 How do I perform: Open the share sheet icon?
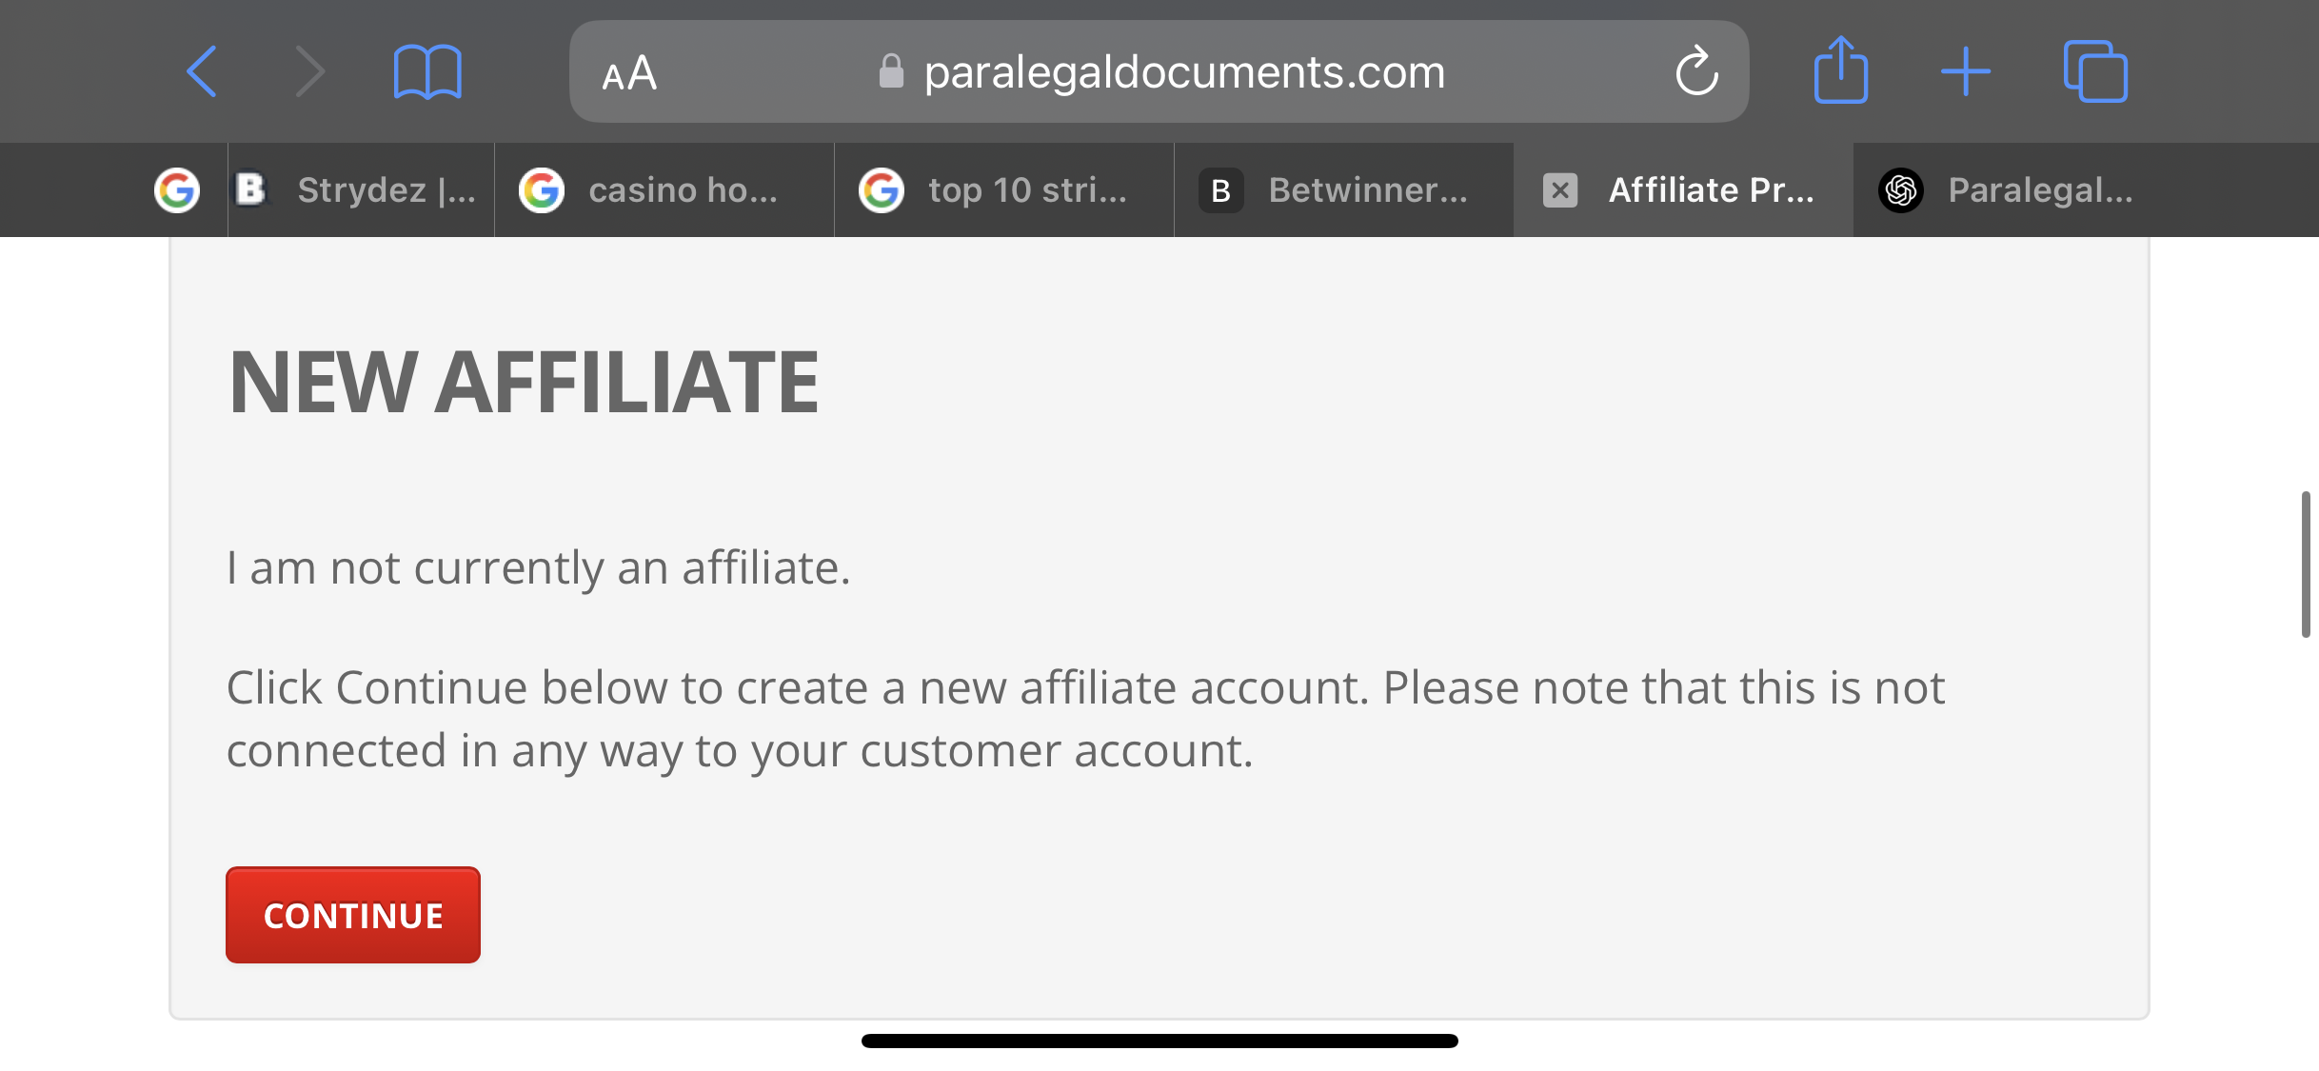coord(1841,69)
